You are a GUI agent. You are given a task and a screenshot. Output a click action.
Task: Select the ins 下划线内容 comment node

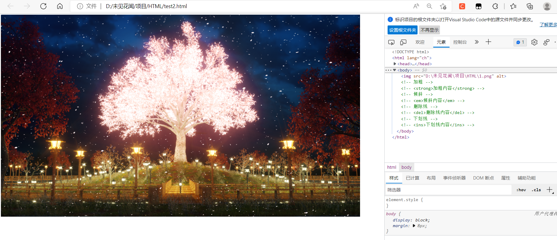(x=438, y=125)
